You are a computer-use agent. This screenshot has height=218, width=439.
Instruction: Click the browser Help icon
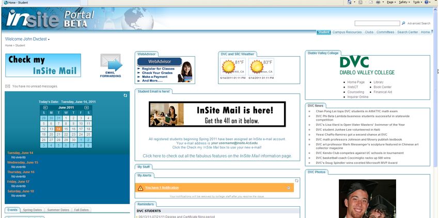click(427, 2)
